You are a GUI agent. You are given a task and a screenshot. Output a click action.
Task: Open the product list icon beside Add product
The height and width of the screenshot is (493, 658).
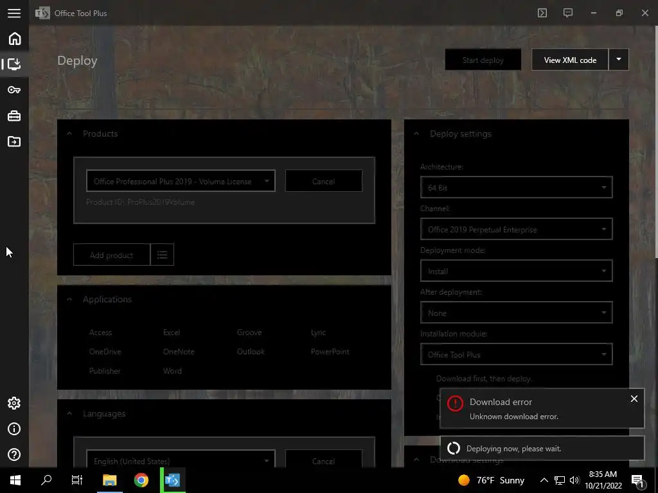coord(162,254)
